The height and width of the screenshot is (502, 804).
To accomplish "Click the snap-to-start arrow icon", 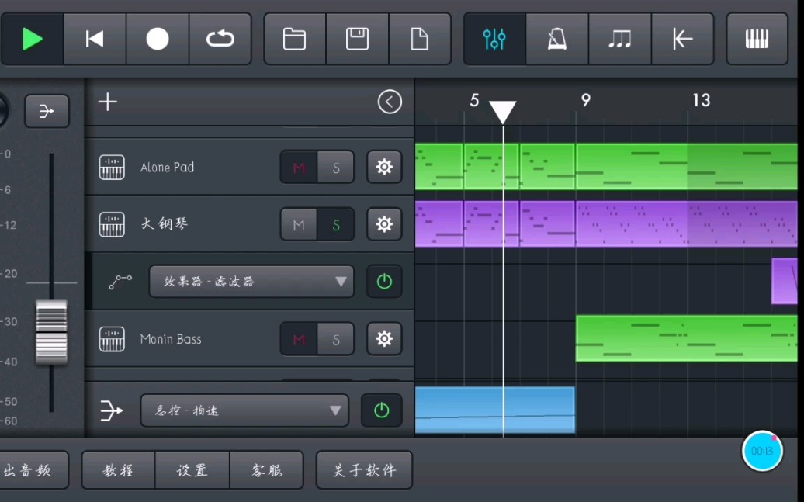I will coord(682,39).
